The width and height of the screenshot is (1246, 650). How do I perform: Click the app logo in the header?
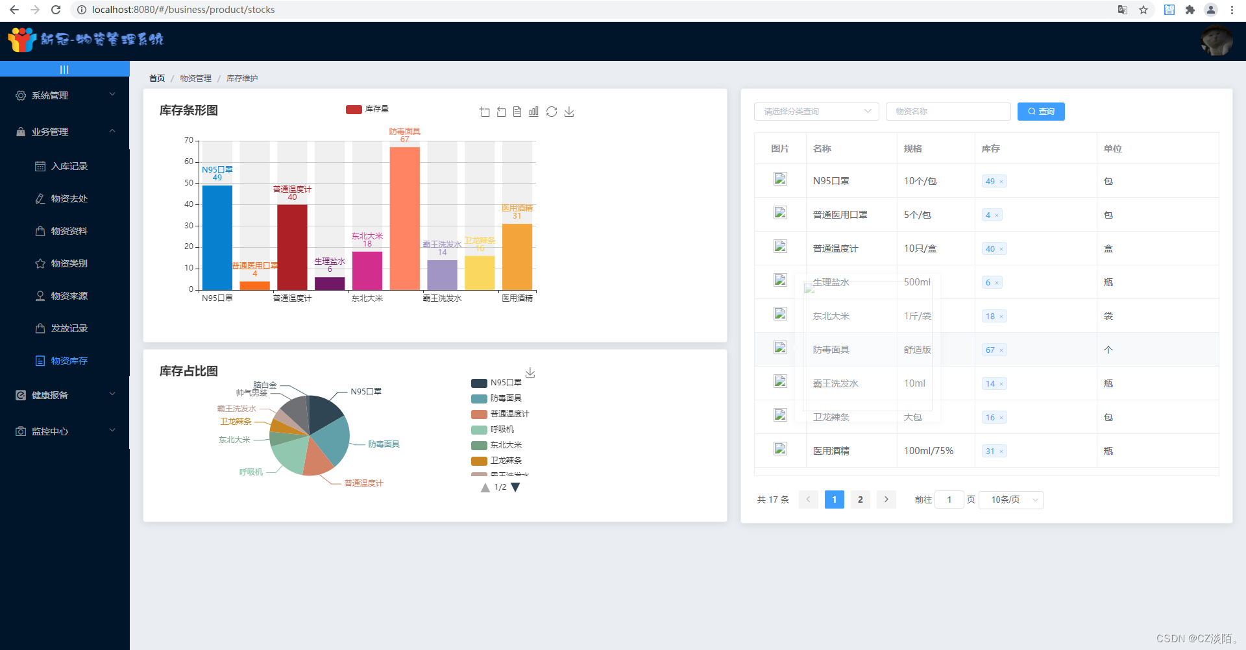[x=86, y=40]
